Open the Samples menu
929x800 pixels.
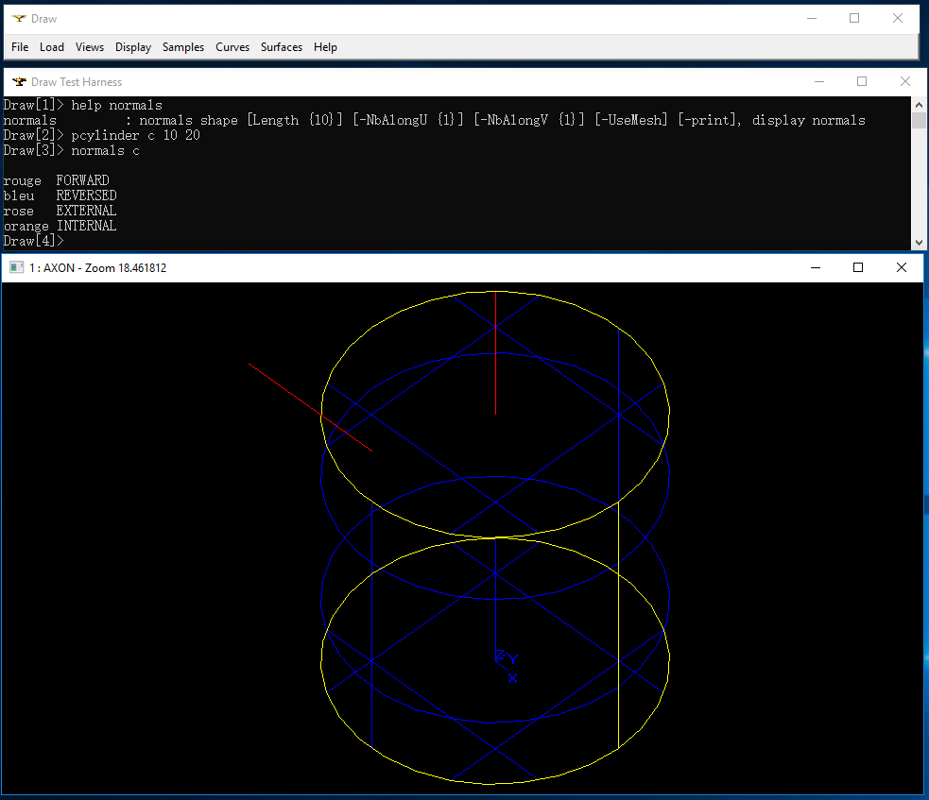(x=183, y=47)
